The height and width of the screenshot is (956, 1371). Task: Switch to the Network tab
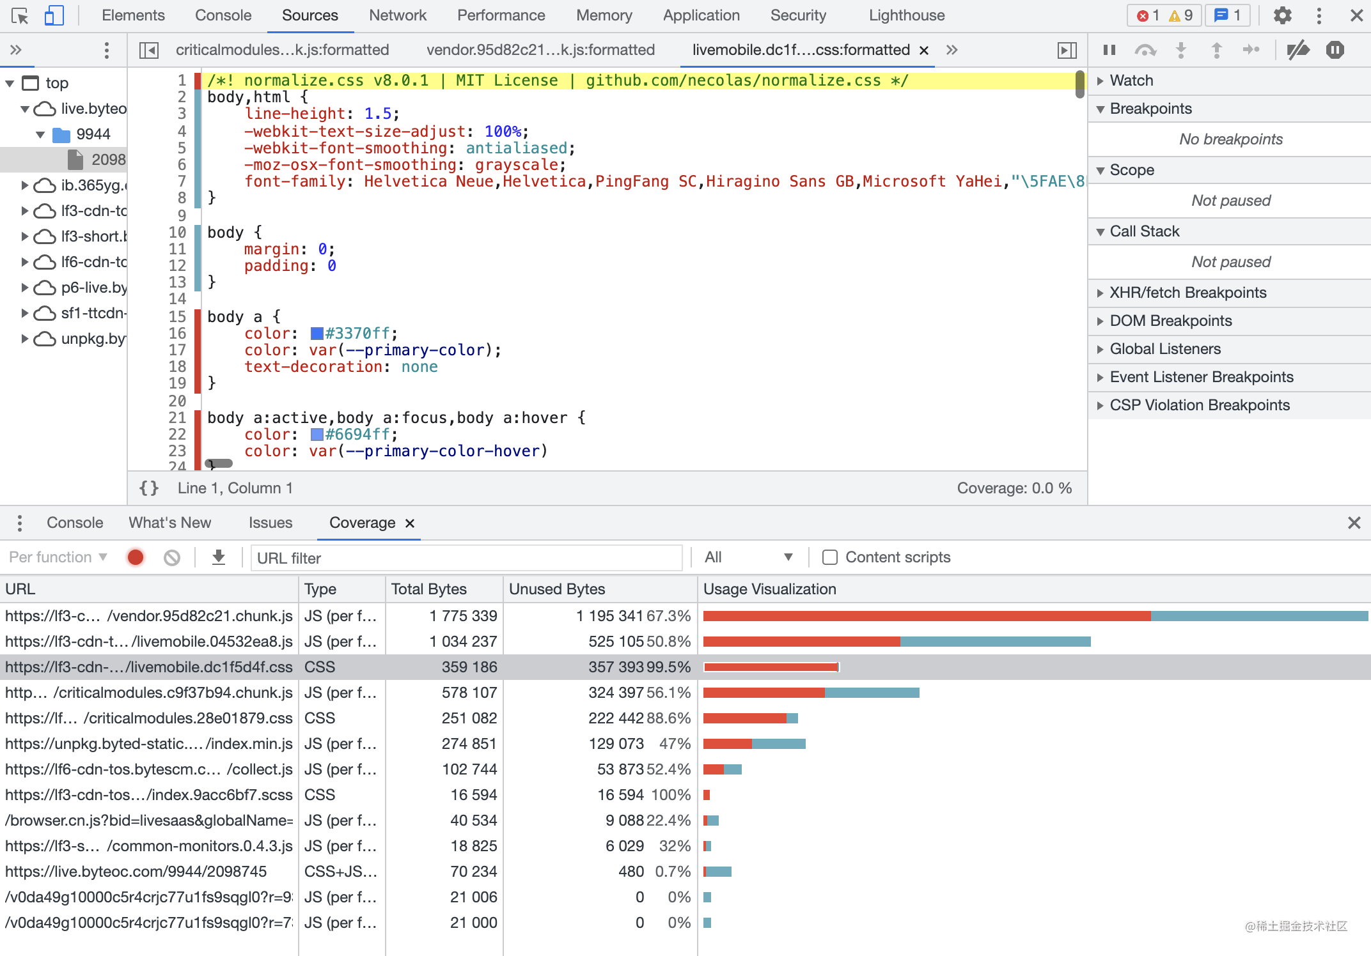click(397, 15)
